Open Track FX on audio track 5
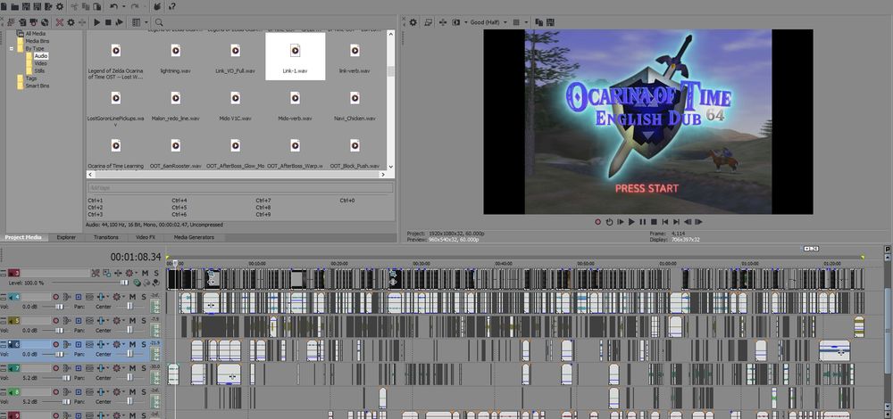Image resolution: width=893 pixels, height=419 pixels. 101,321
